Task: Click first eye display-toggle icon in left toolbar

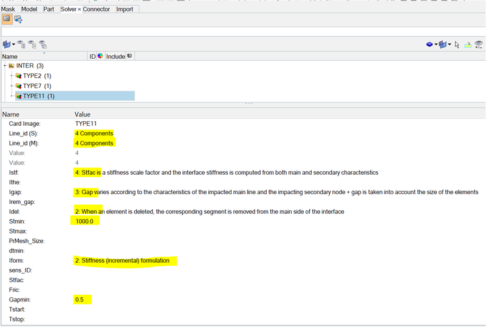Action: (21, 45)
